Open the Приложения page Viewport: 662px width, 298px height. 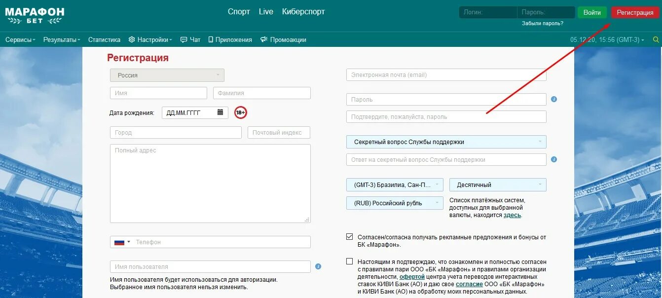(230, 39)
